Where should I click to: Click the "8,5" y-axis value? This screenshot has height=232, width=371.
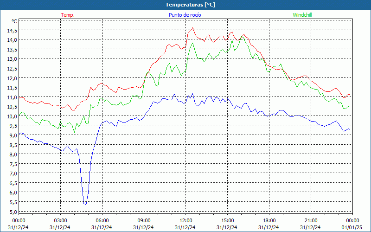(13, 145)
